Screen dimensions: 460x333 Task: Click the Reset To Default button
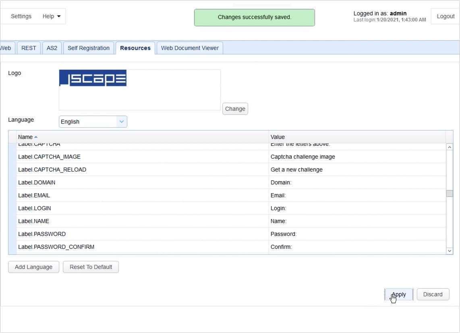(x=91, y=267)
